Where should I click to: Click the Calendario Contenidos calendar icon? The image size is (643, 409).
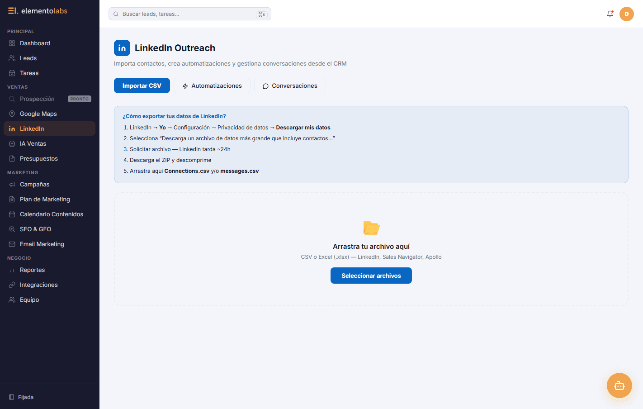point(12,214)
